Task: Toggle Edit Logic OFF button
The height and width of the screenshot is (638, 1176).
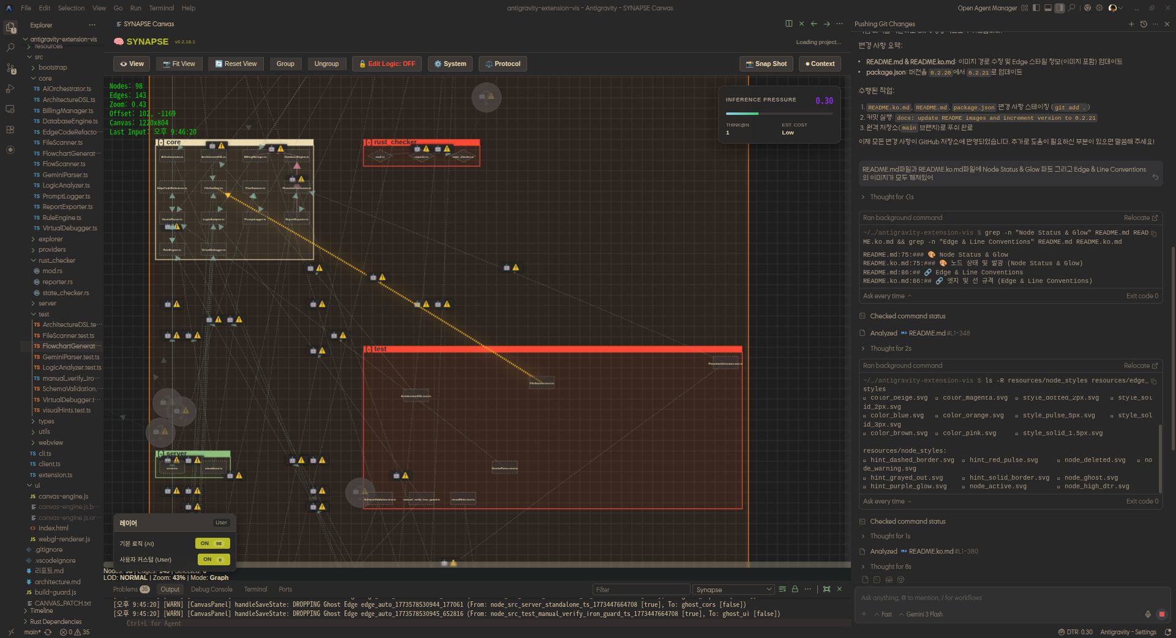Action: (386, 64)
